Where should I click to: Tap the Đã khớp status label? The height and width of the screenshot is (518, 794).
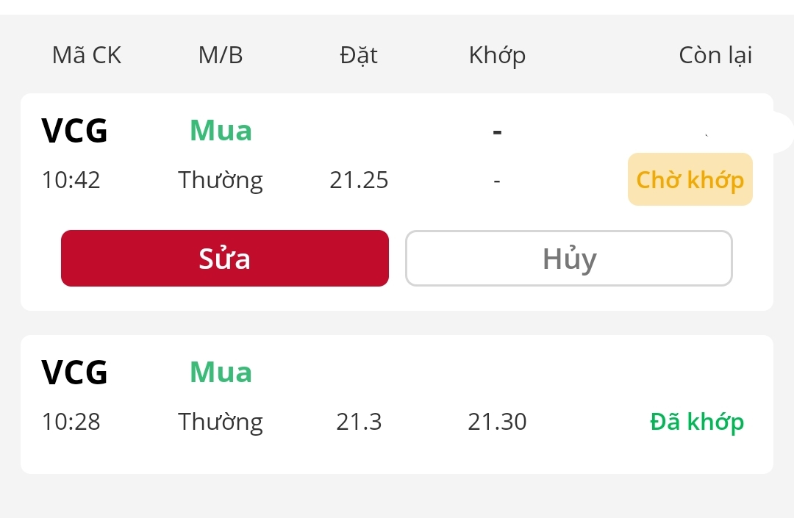point(697,422)
